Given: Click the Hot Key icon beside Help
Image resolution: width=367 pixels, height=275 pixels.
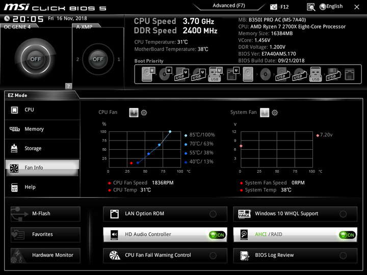Looking at the screenshot, I should pyautogui.click(x=14, y=187).
